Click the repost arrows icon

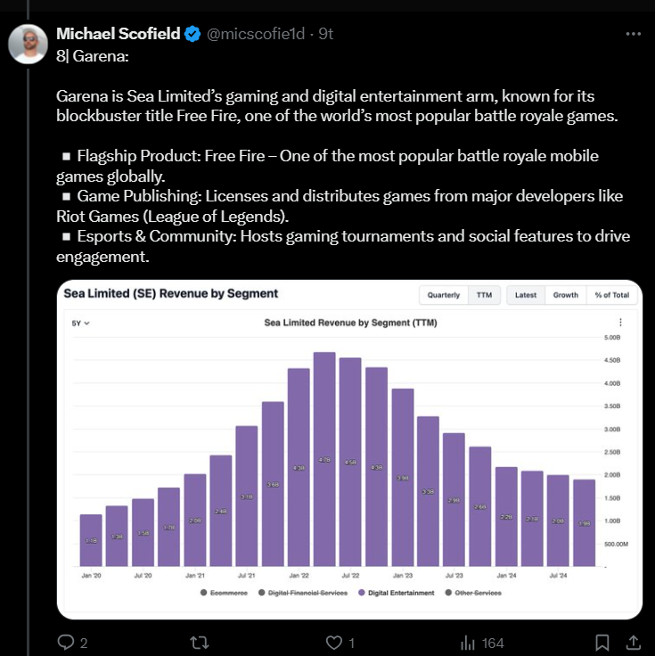[201, 642]
